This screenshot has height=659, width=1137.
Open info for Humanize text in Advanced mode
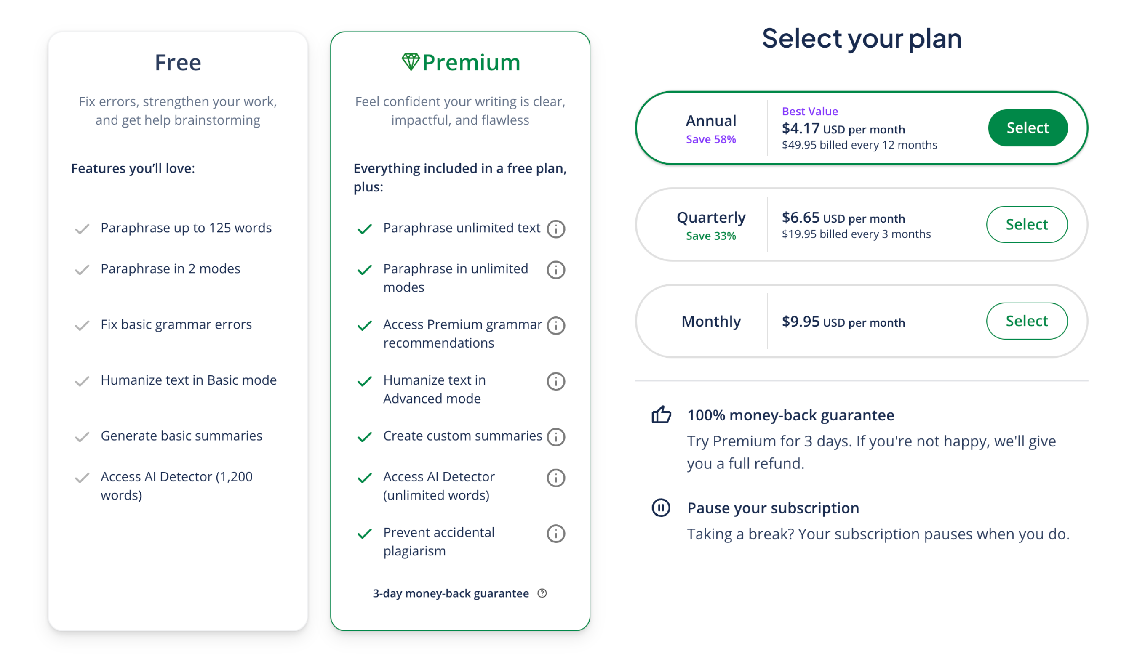pyautogui.click(x=555, y=381)
